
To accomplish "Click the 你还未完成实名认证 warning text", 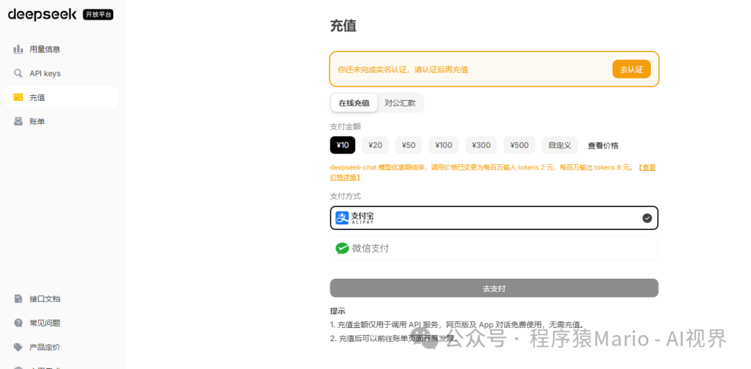I will point(403,69).
